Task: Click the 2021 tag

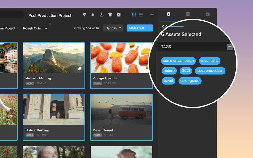Action: [186, 71]
